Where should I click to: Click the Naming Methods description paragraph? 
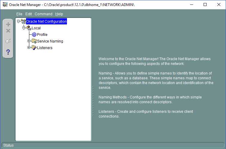coord(150,100)
